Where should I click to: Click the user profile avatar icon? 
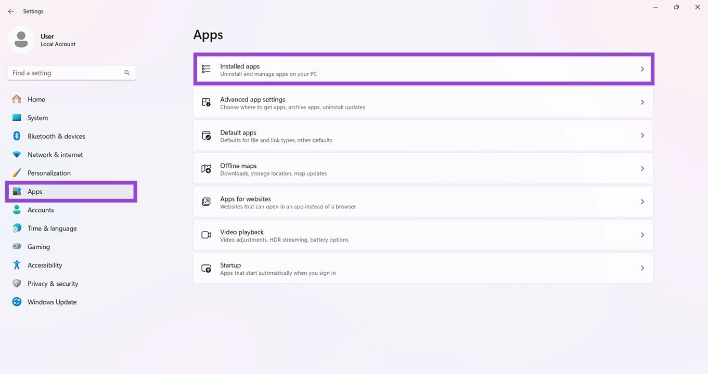(x=21, y=39)
